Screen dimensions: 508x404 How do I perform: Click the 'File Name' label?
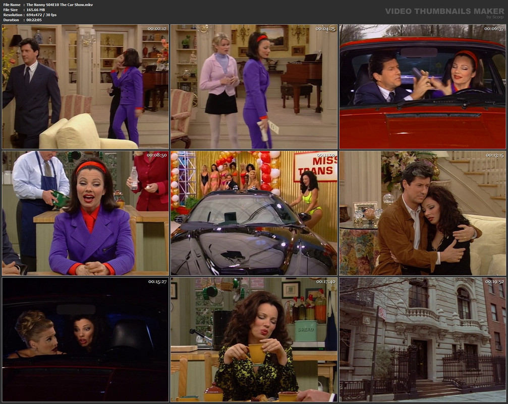click(x=12, y=5)
